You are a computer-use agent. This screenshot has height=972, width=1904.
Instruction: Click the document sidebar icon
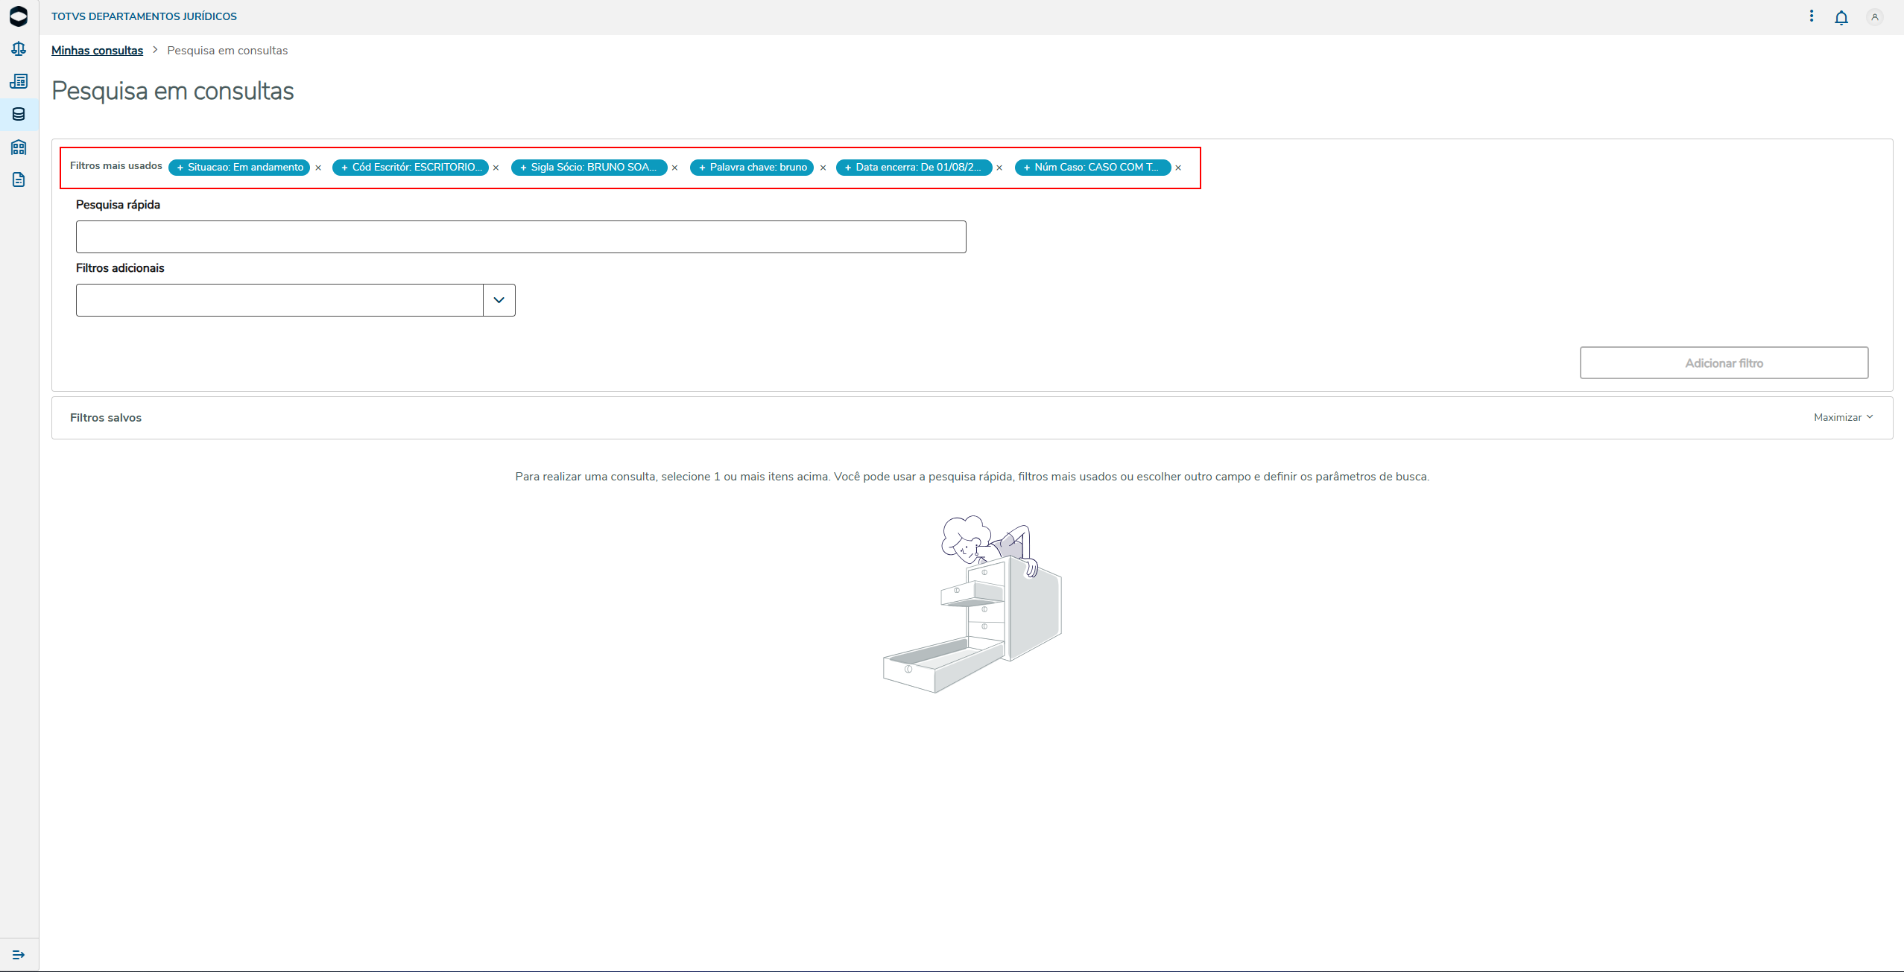tap(19, 180)
